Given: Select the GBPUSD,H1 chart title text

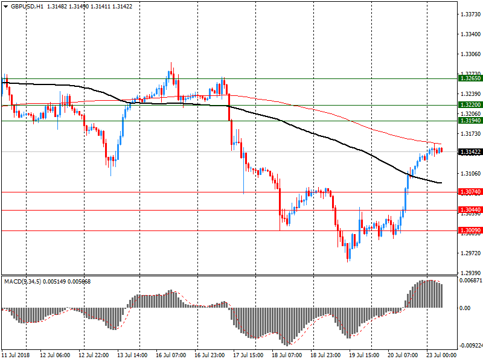Looking at the screenshot, I should pyautogui.click(x=27, y=7).
